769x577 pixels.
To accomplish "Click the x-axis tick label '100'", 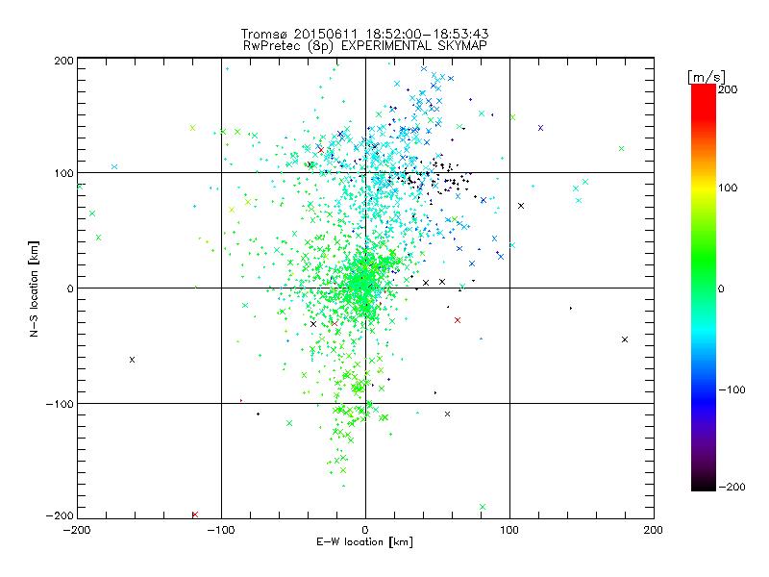I will click(x=509, y=530).
